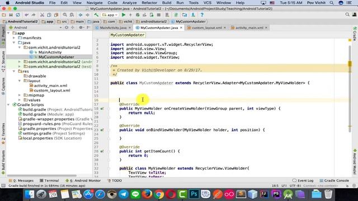Image resolution: width=358 pixels, height=201 pixels.
Task: Open the VCS menu
Action: [207, 3]
